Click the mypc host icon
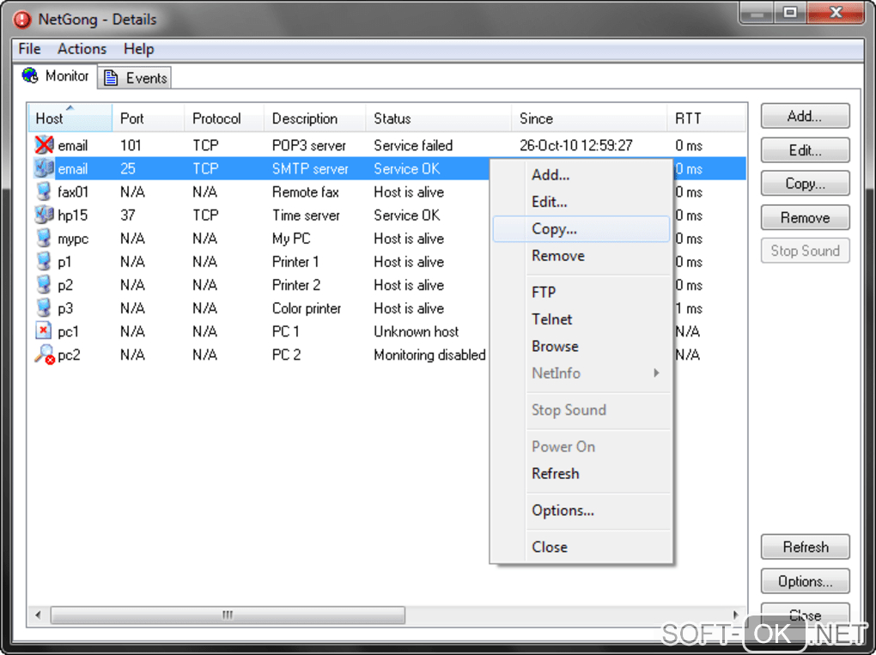The image size is (876, 655). coord(44,239)
